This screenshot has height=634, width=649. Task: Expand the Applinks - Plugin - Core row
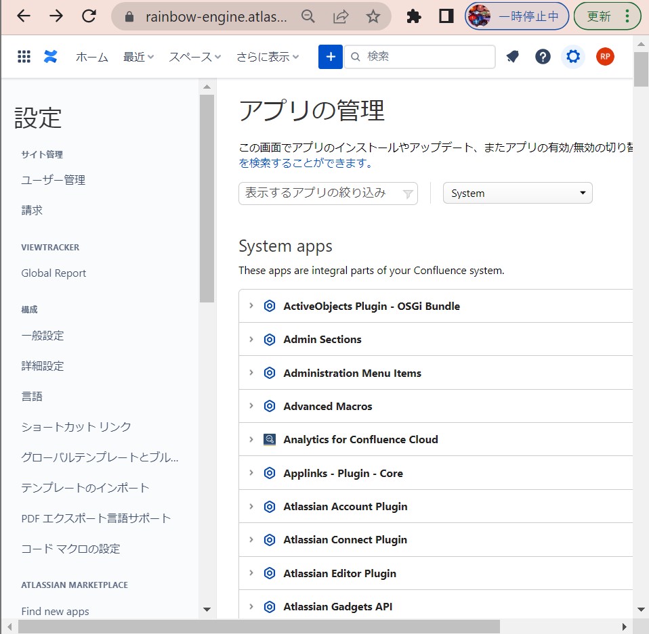point(251,473)
